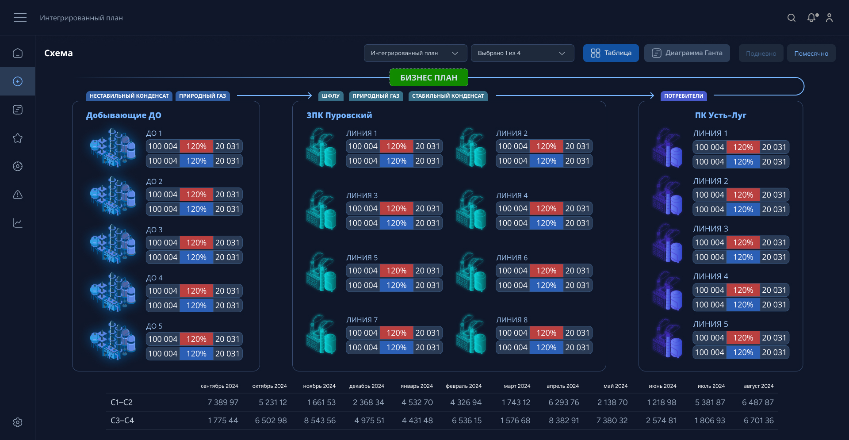
Task: Expand the Выбрано 1 из 4 dropdown
Action: 522,53
